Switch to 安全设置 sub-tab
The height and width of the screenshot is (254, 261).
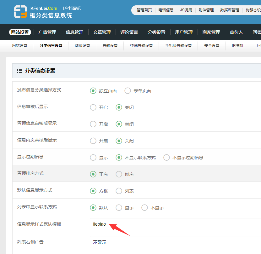(212, 46)
